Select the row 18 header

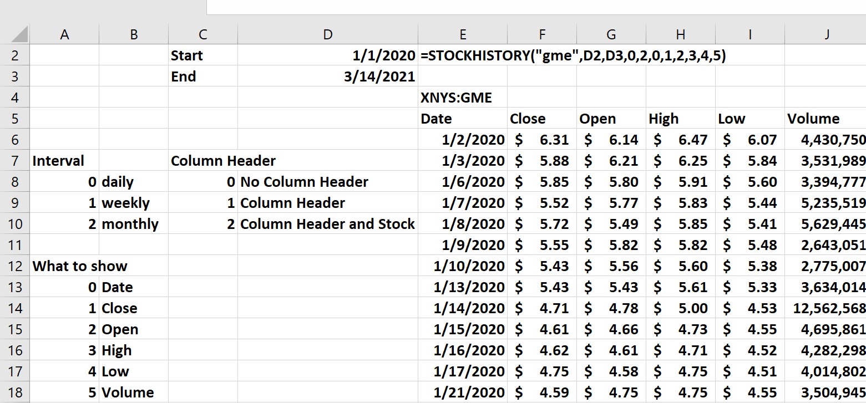pos(14,392)
